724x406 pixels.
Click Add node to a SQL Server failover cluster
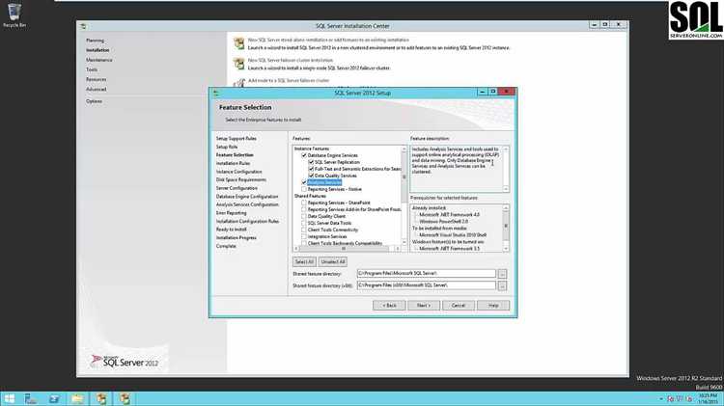(289, 81)
